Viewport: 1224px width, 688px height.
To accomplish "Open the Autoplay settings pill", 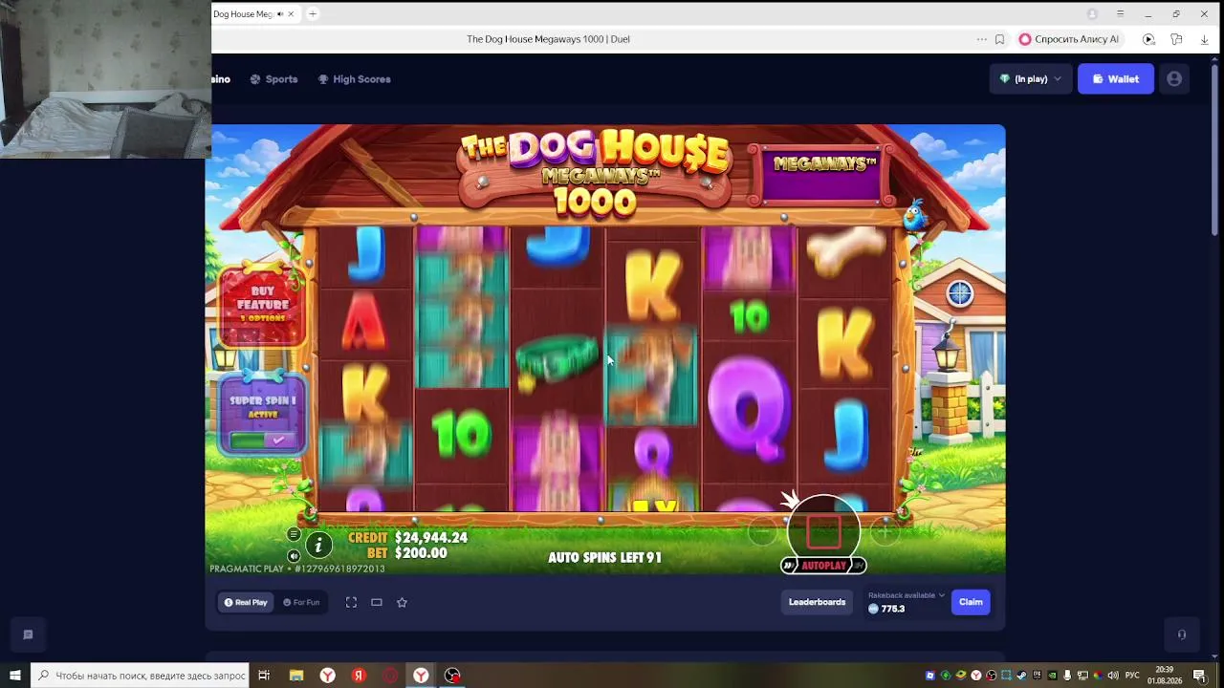I will coord(823,566).
